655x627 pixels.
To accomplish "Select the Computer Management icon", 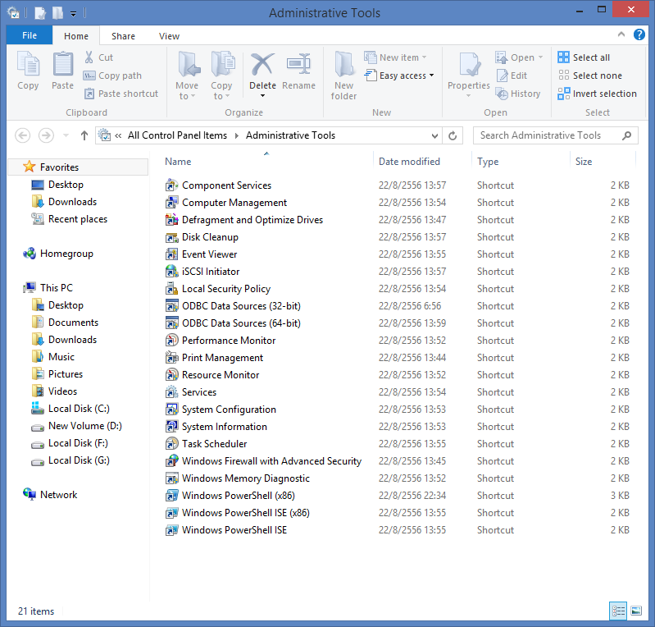I will [171, 203].
